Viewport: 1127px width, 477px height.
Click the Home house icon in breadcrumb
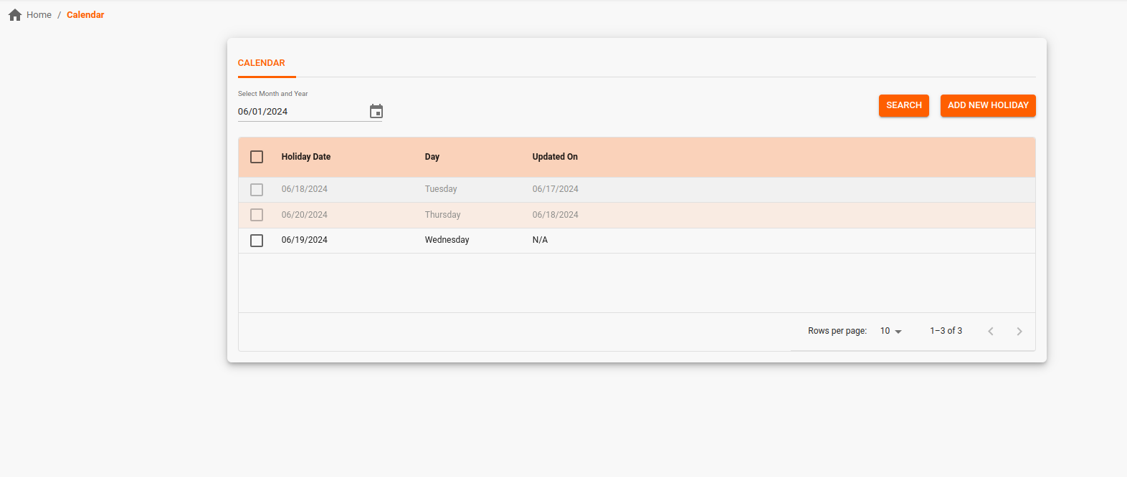click(x=15, y=15)
